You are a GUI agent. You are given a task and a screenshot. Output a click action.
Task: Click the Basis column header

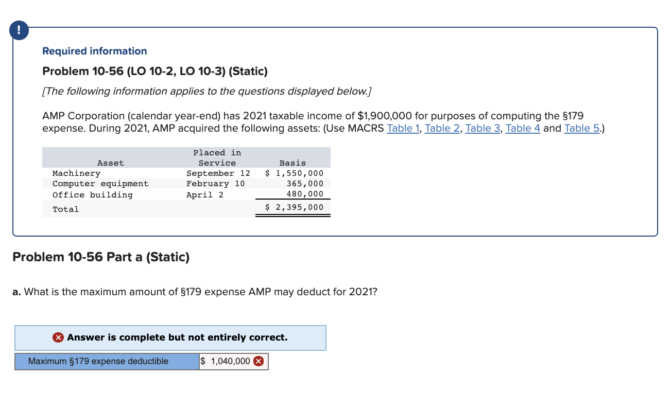pyautogui.click(x=293, y=163)
